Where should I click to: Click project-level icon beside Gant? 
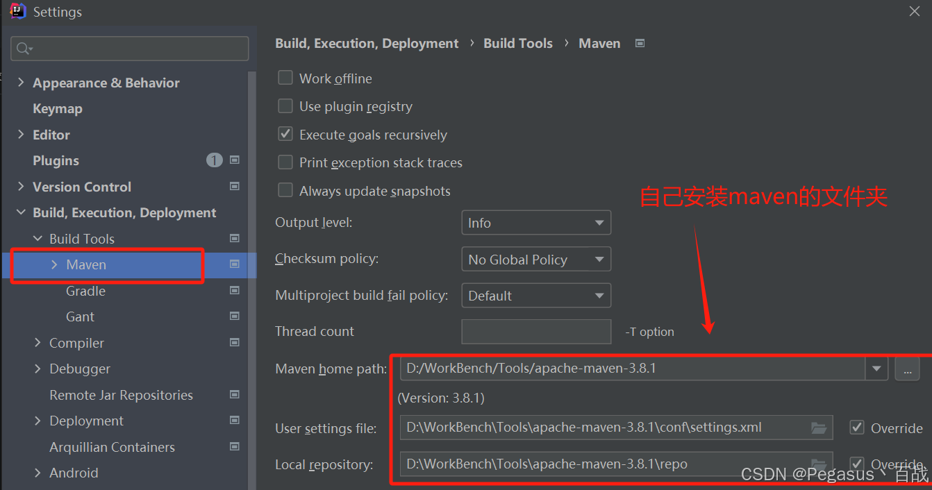pos(235,316)
